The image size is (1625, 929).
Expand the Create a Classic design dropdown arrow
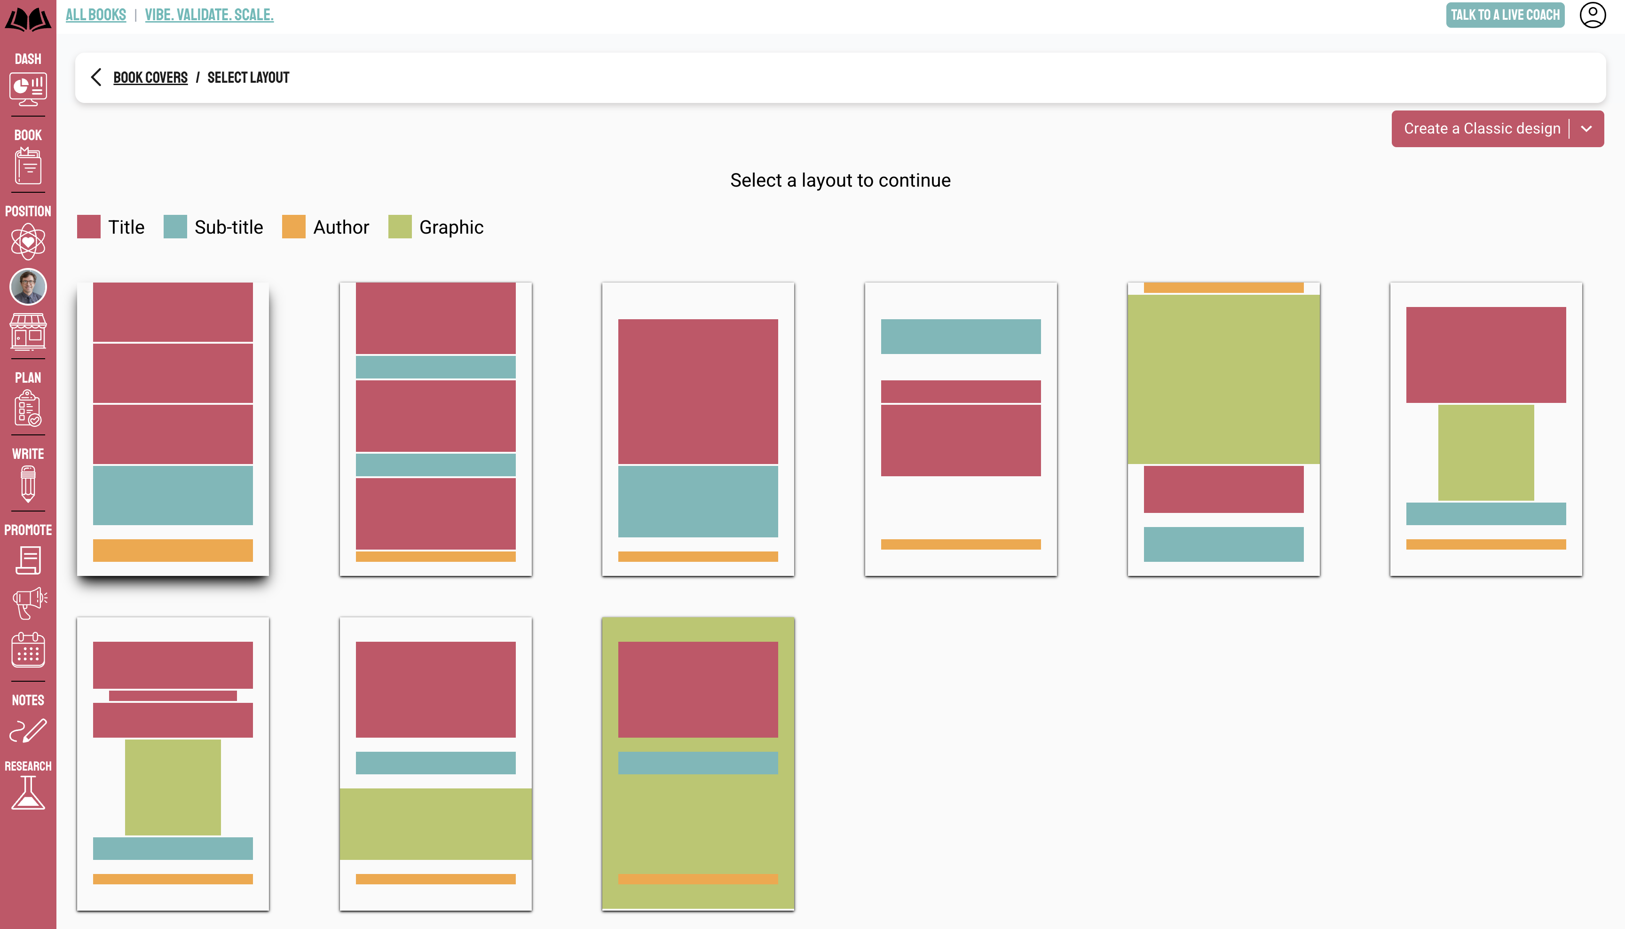coord(1586,129)
